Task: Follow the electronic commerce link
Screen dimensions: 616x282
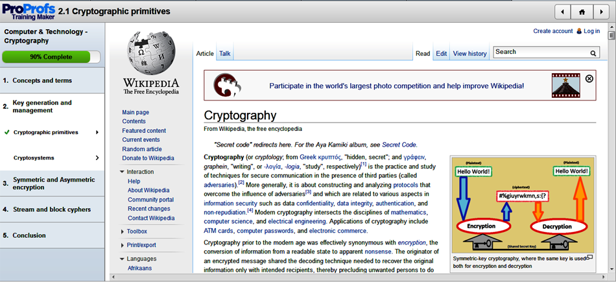Action: [338, 231]
